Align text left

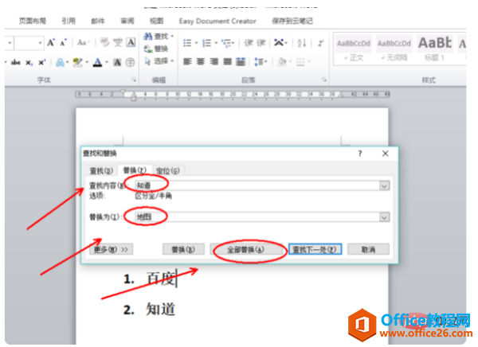coord(187,62)
